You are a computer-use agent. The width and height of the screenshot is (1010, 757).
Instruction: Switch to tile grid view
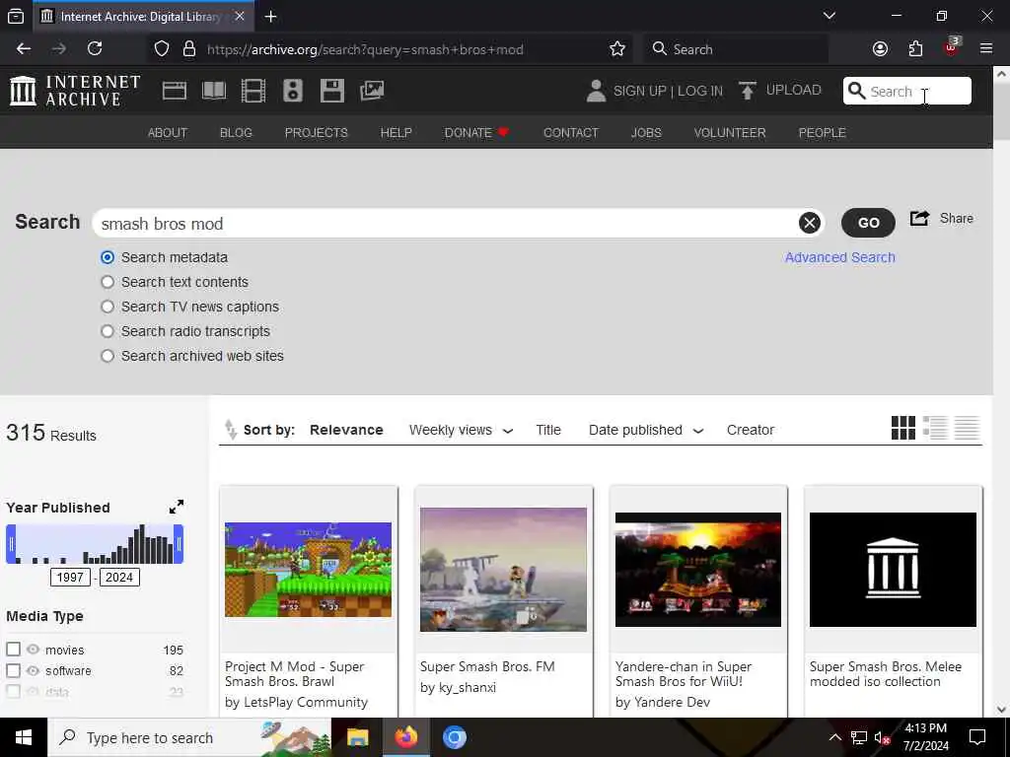coord(903,428)
